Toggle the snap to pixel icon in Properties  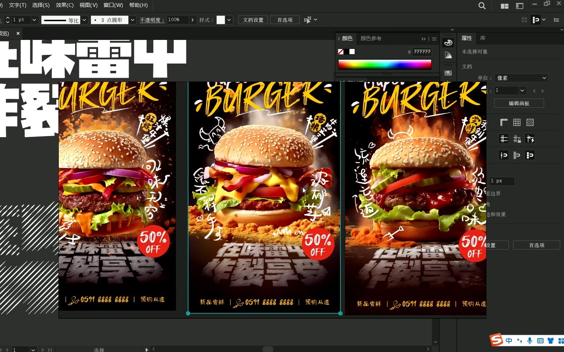coord(530,155)
